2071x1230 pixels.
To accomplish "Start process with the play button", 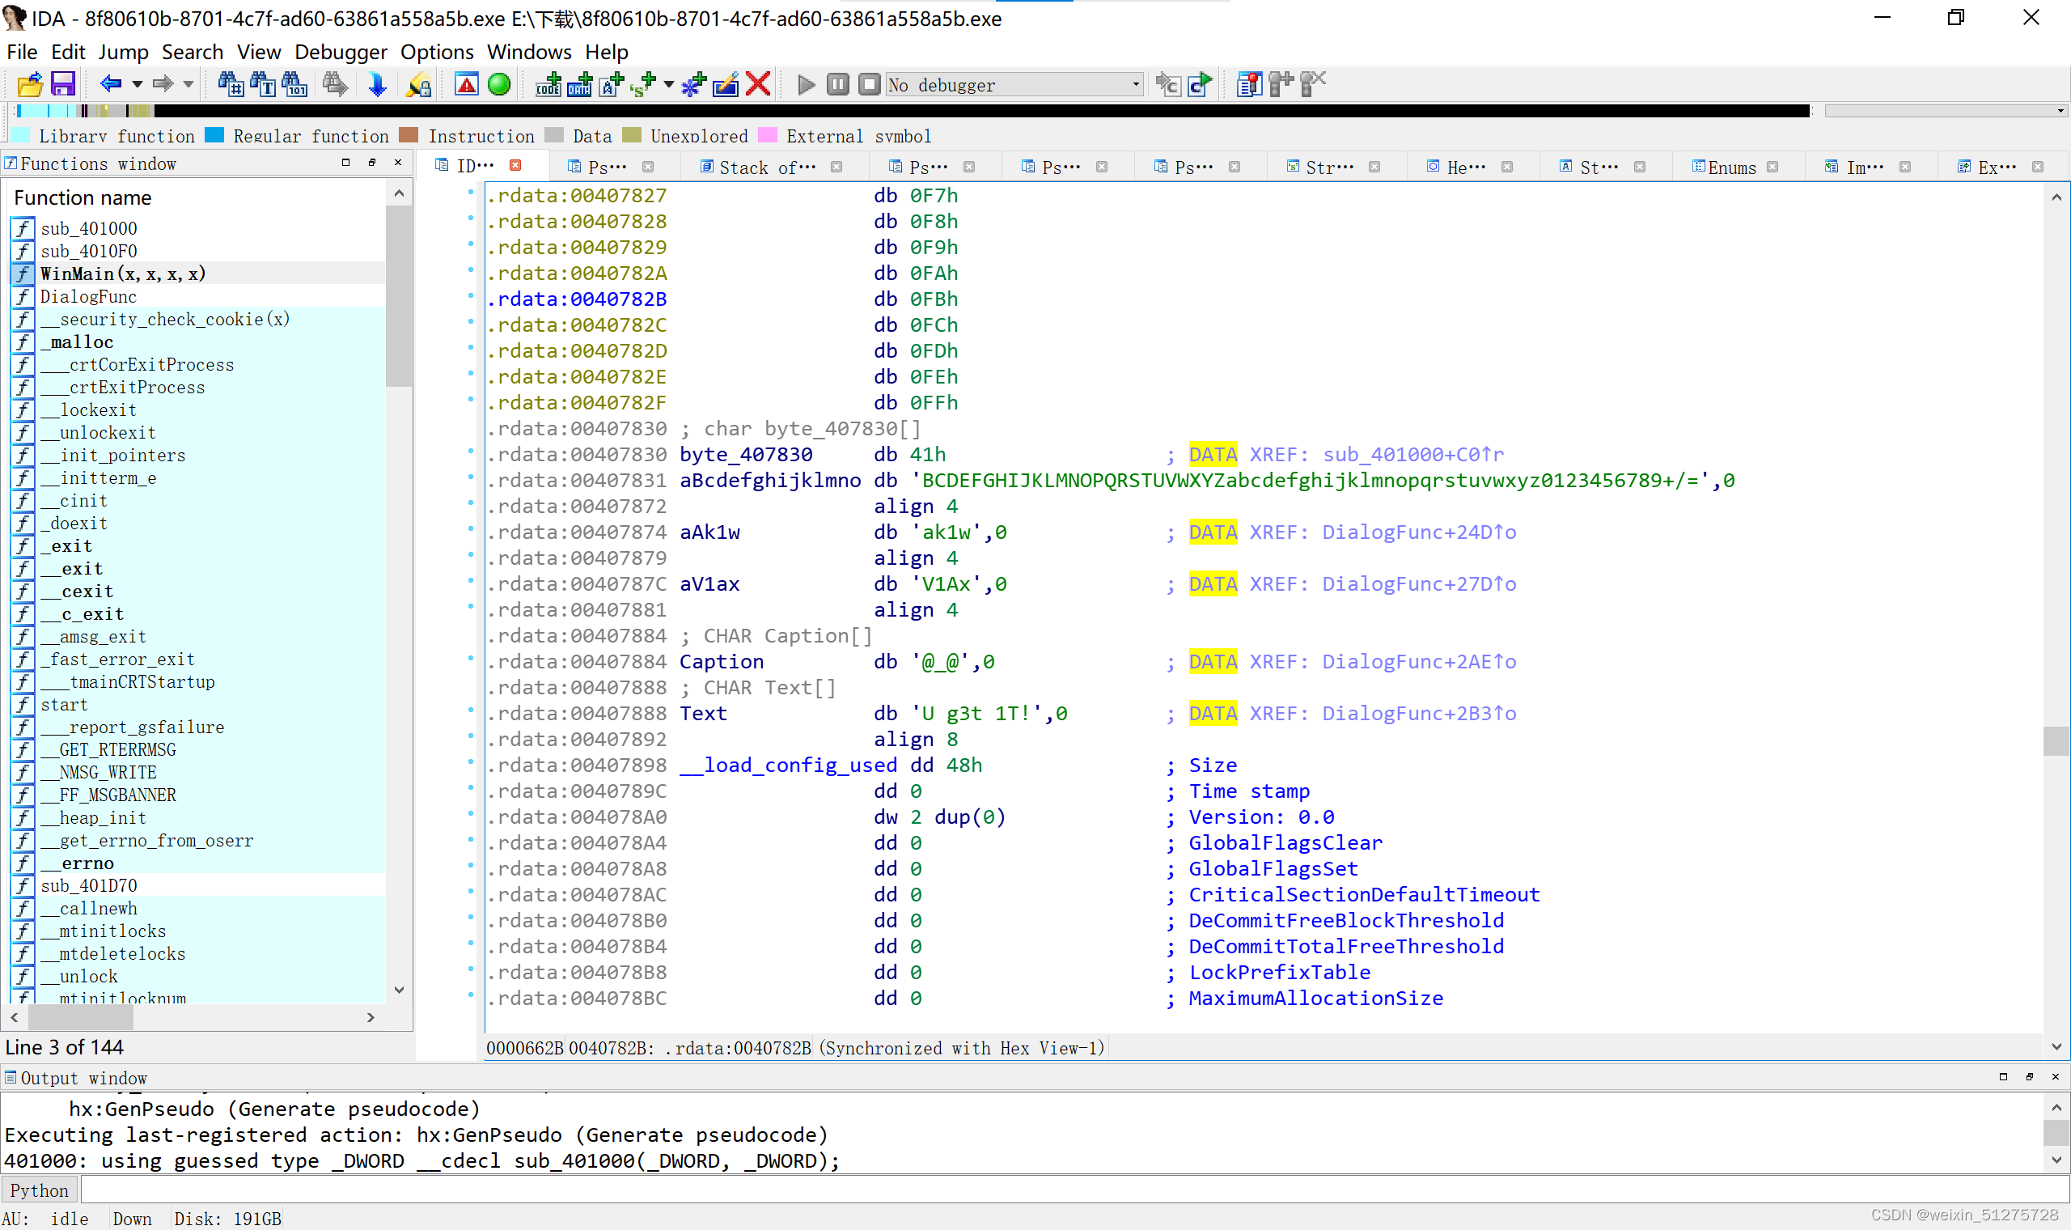I will point(805,84).
